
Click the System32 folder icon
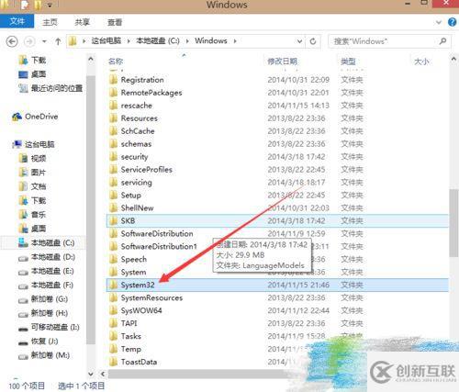[114, 286]
